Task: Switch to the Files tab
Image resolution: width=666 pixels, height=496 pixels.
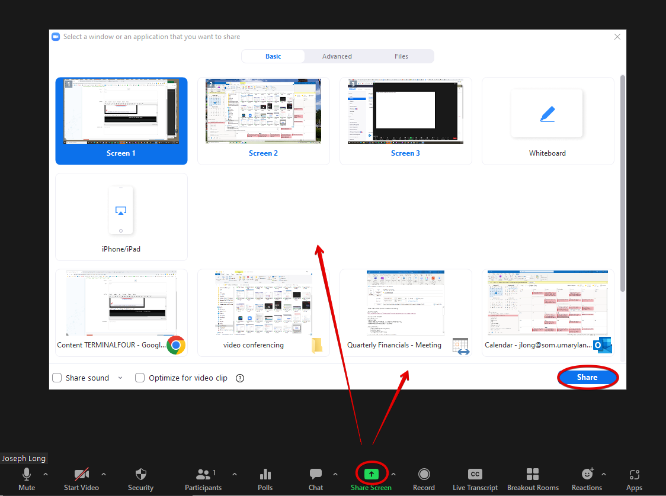Action: point(401,56)
